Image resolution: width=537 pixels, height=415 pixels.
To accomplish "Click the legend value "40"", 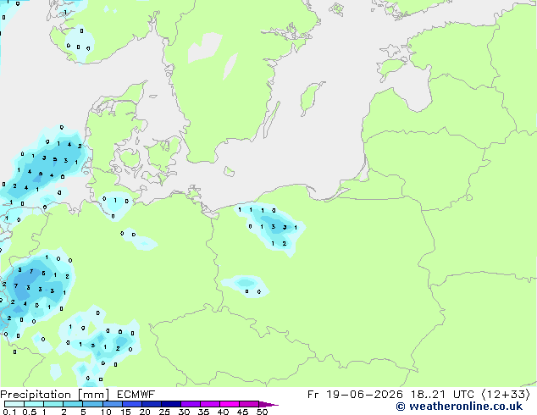I will 223,412.
